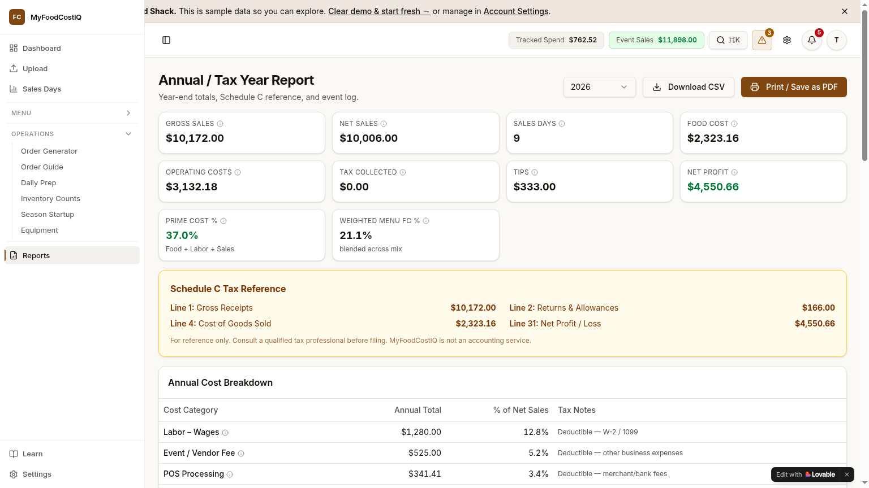This screenshot has height=488, width=869.
Task: Click Line 2: Returns & Allowances text
Action: coord(563,308)
